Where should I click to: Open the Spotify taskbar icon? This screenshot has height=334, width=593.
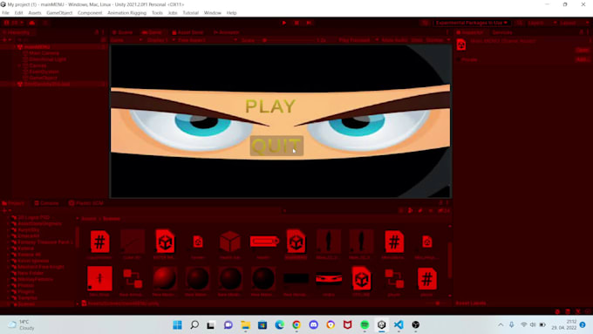[x=365, y=324]
